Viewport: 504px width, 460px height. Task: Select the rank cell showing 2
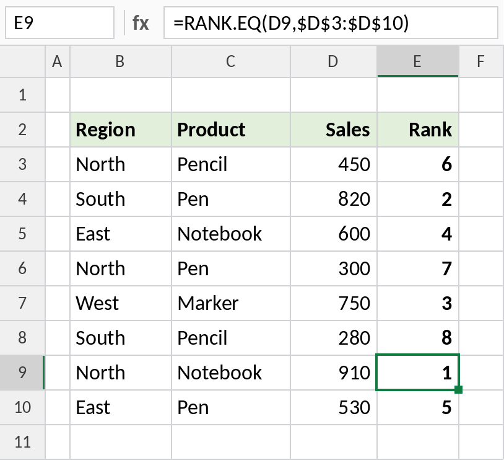tap(418, 199)
